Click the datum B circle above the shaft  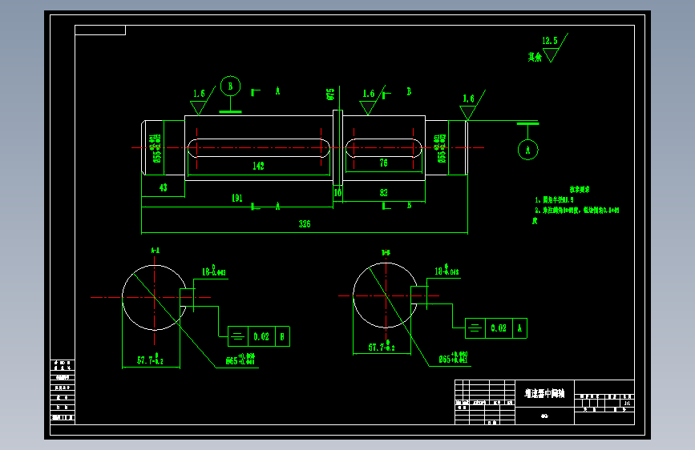[x=231, y=86]
